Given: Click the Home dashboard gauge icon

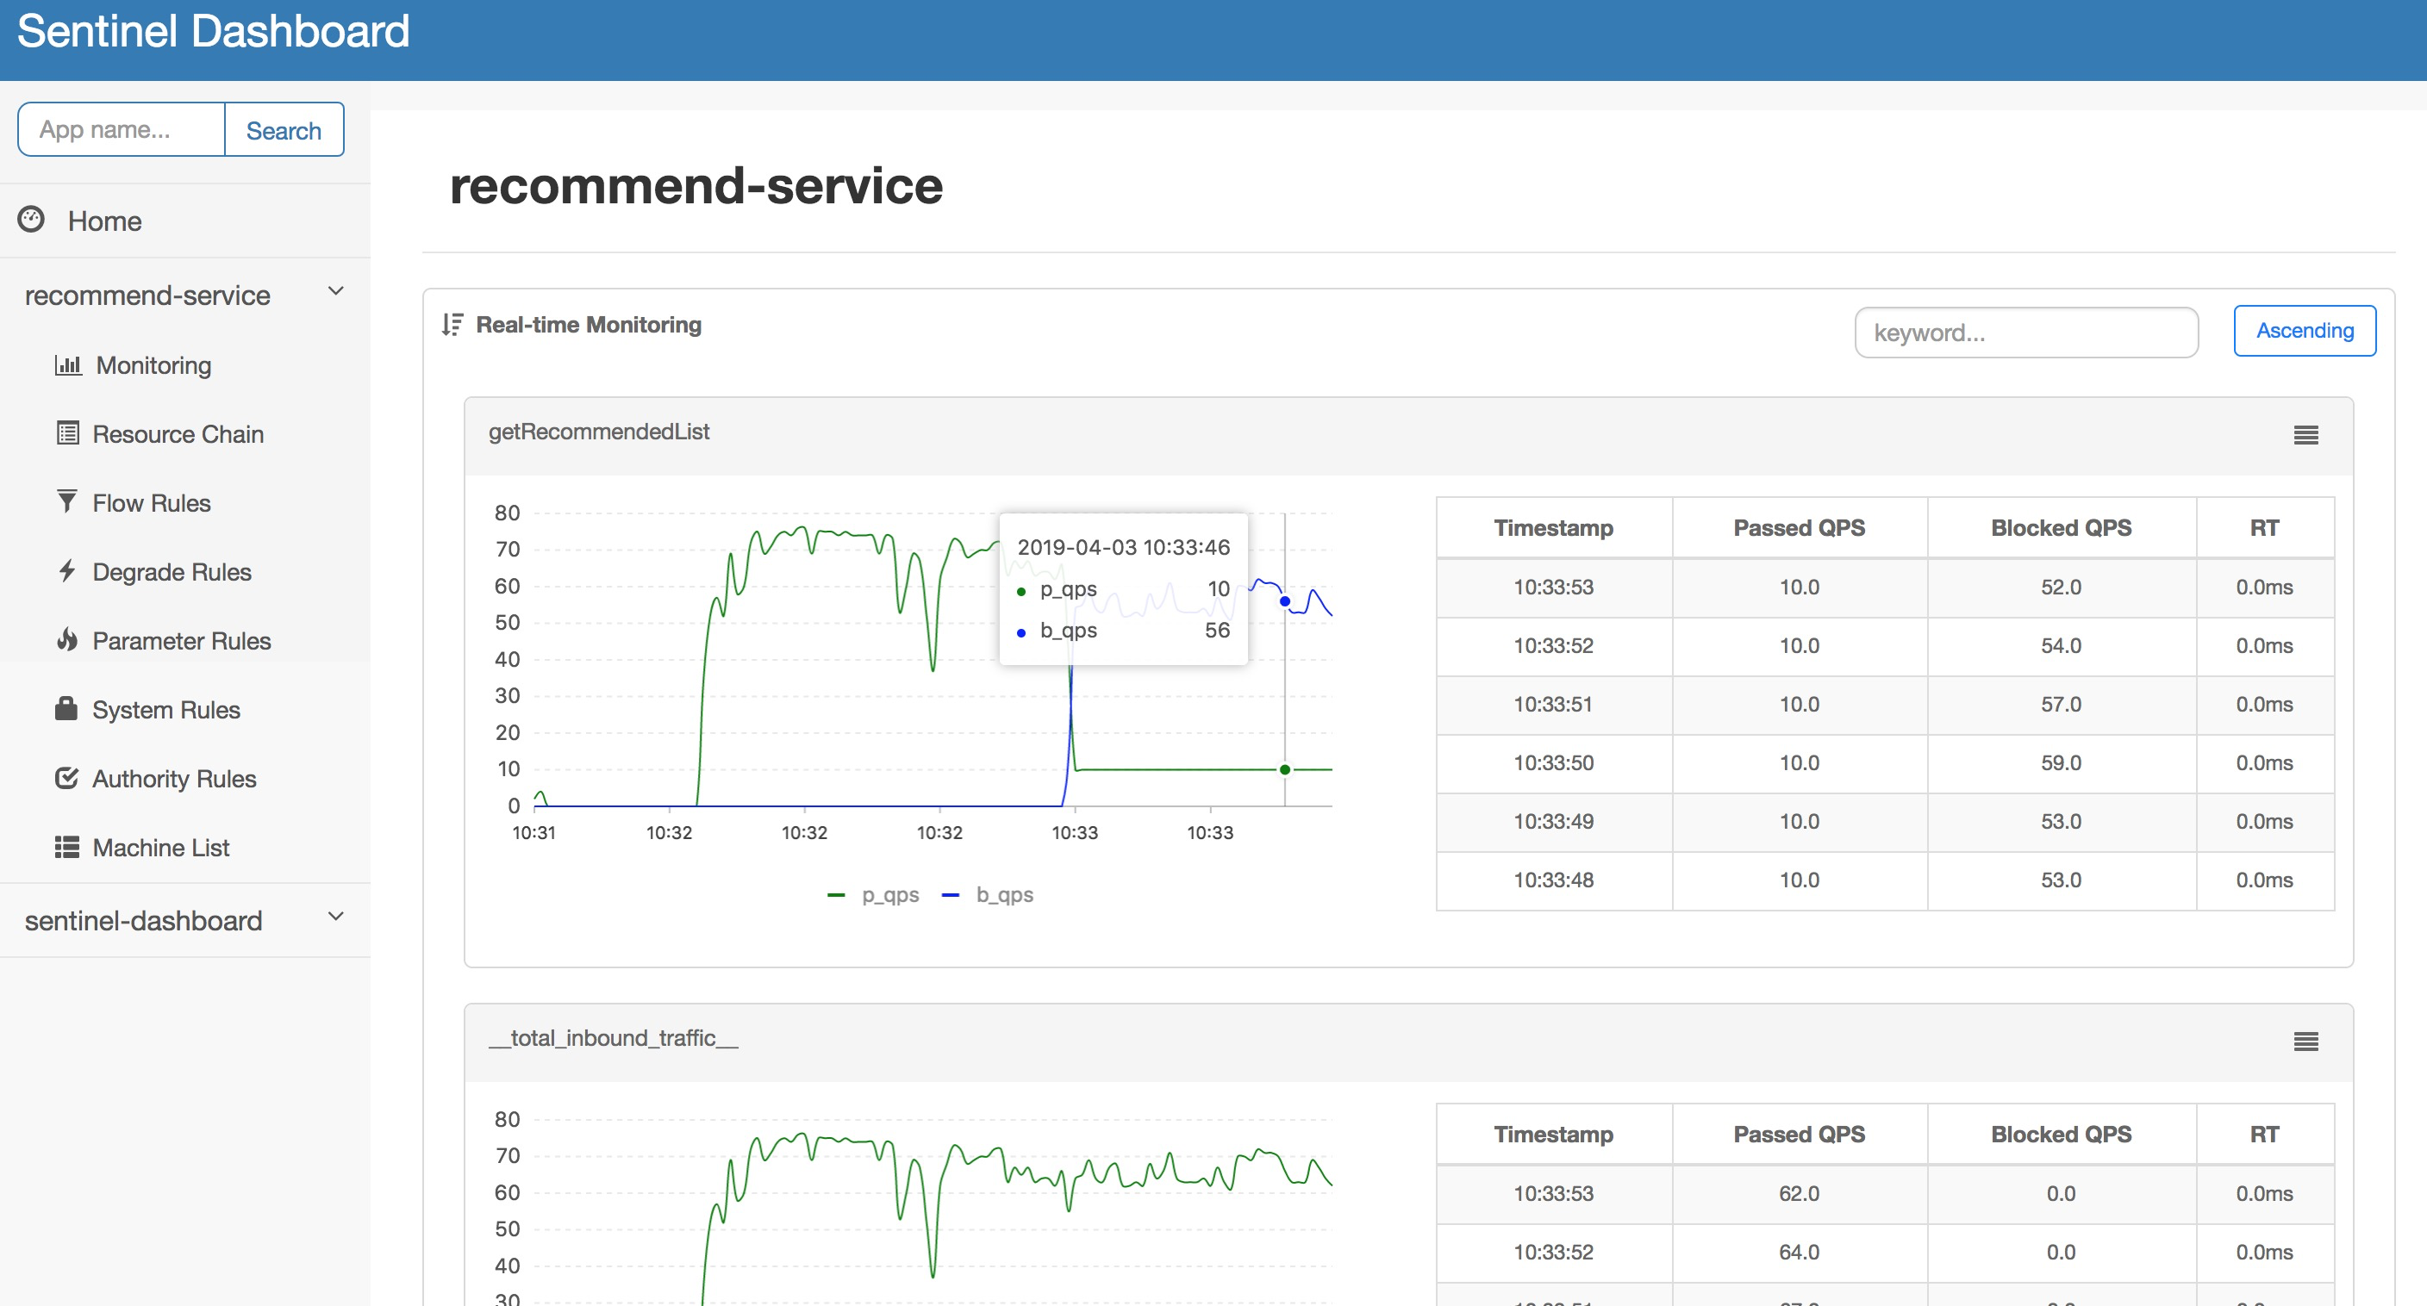Looking at the screenshot, I should pyautogui.click(x=31, y=220).
